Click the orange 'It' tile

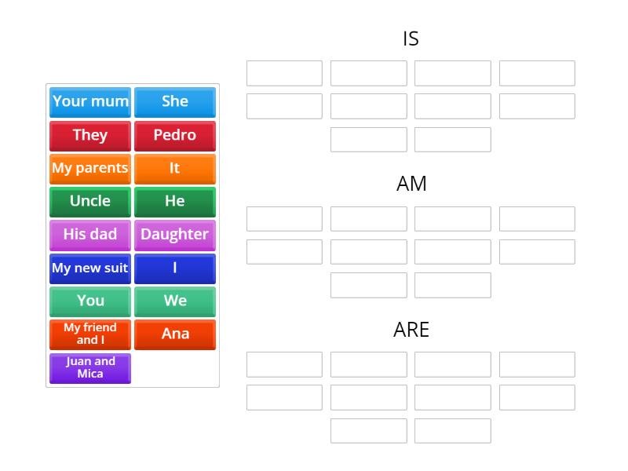click(174, 168)
